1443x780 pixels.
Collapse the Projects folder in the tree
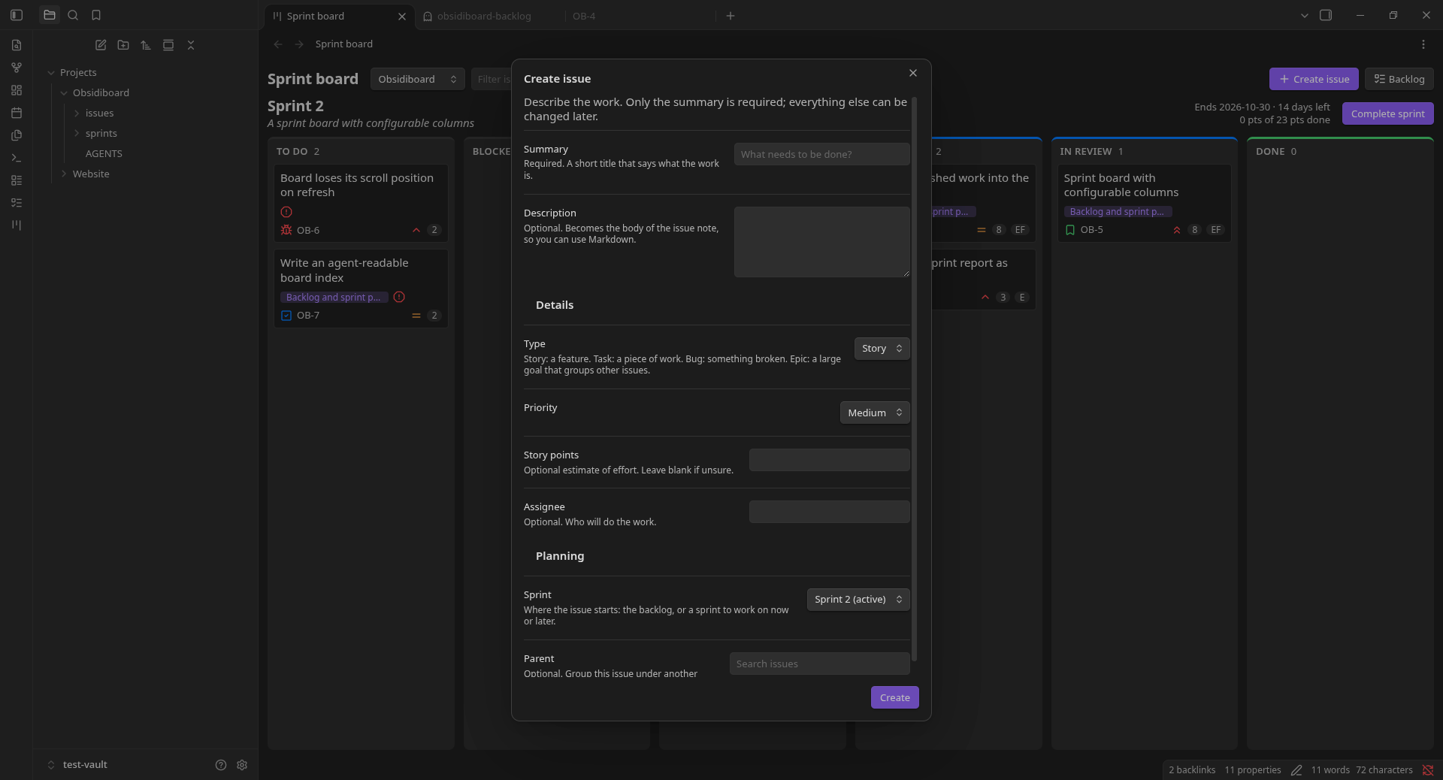click(x=51, y=73)
